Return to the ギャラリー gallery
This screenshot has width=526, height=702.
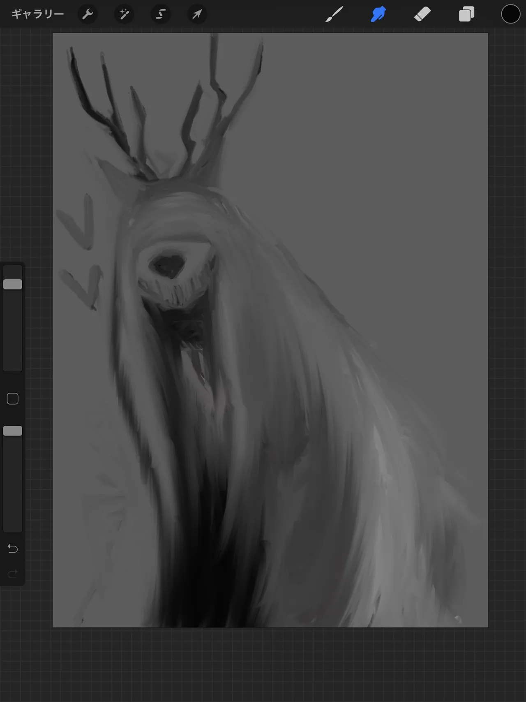pos(37,14)
